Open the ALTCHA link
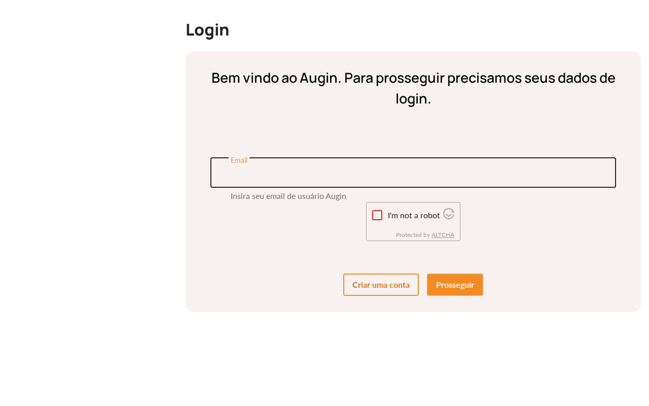The width and height of the screenshot is (649, 406). pos(443,235)
